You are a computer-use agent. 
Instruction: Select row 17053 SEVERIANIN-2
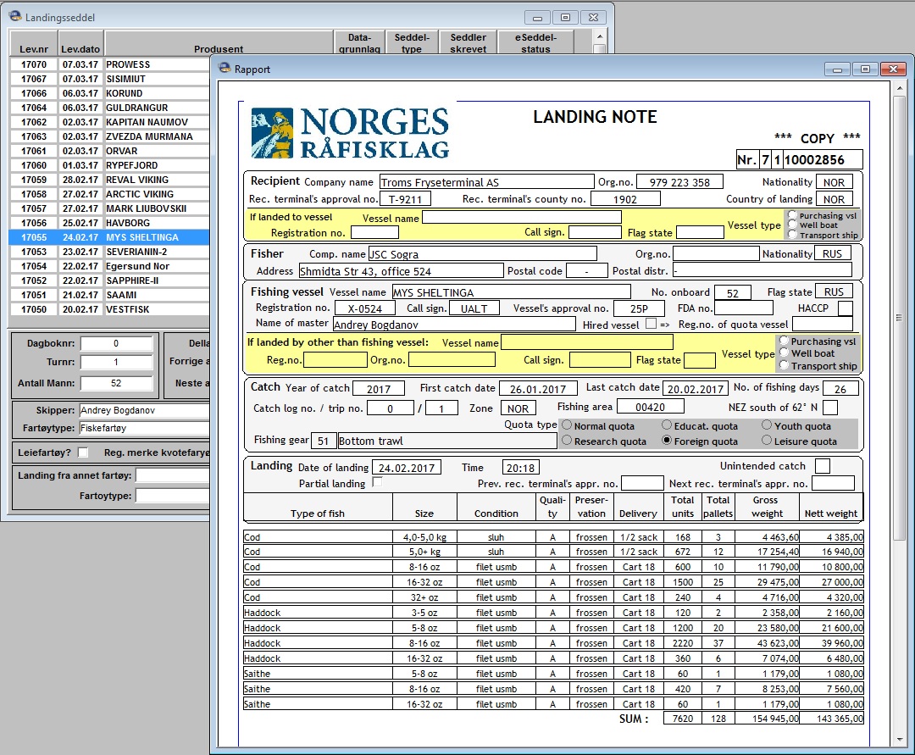pyautogui.click(x=109, y=252)
